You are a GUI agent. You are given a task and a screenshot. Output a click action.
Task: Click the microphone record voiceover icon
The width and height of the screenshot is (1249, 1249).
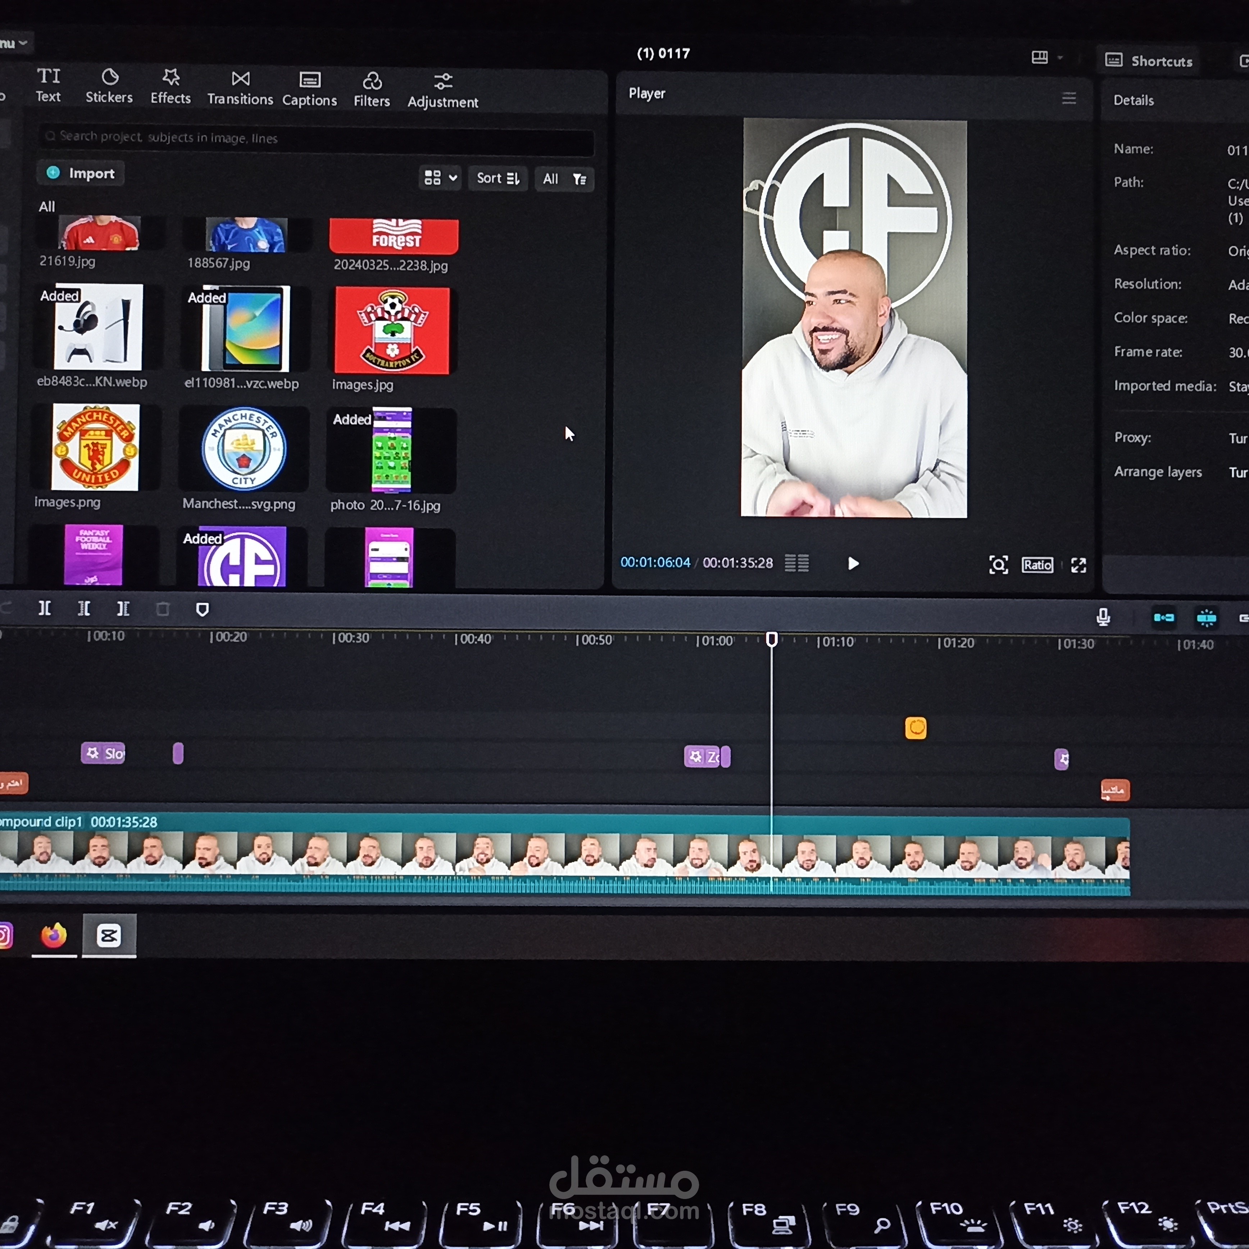[x=1103, y=617]
